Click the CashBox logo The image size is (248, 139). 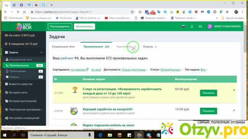click(x=24, y=26)
